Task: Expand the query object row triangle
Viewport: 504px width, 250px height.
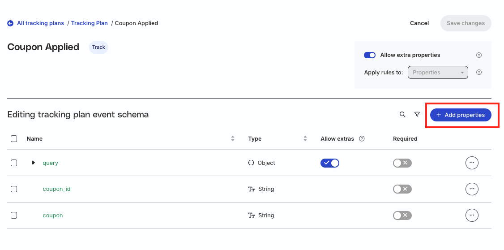Action: 34,163
